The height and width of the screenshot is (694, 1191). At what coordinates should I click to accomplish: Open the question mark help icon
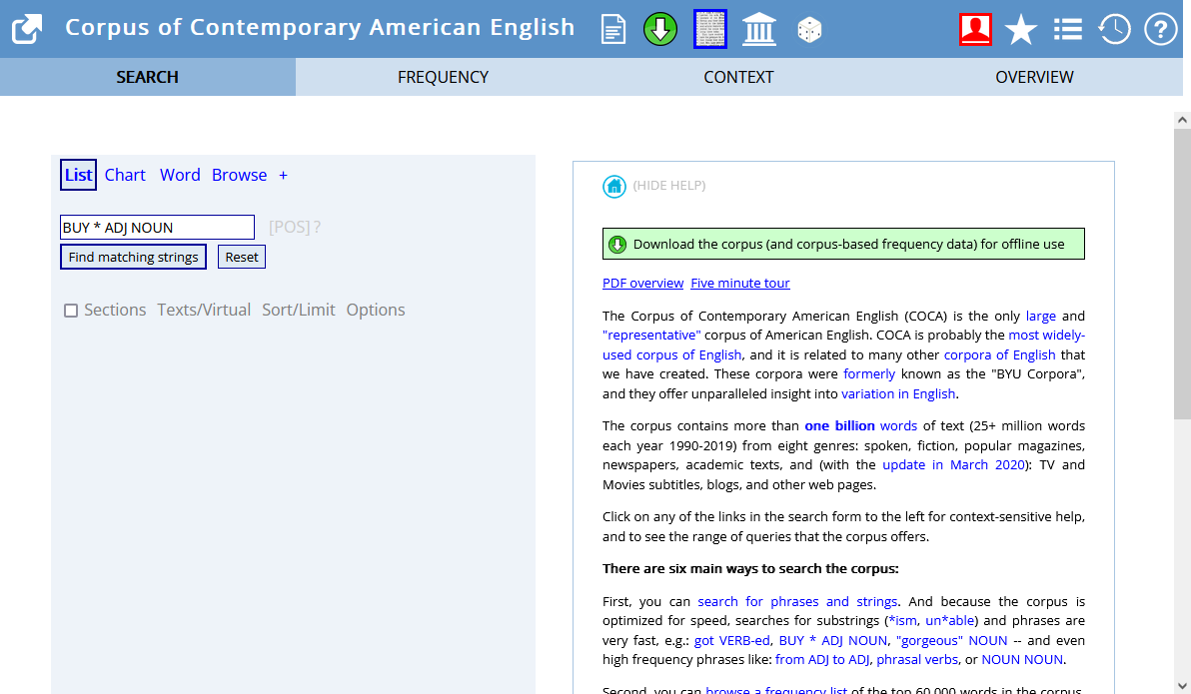click(x=1161, y=30)
